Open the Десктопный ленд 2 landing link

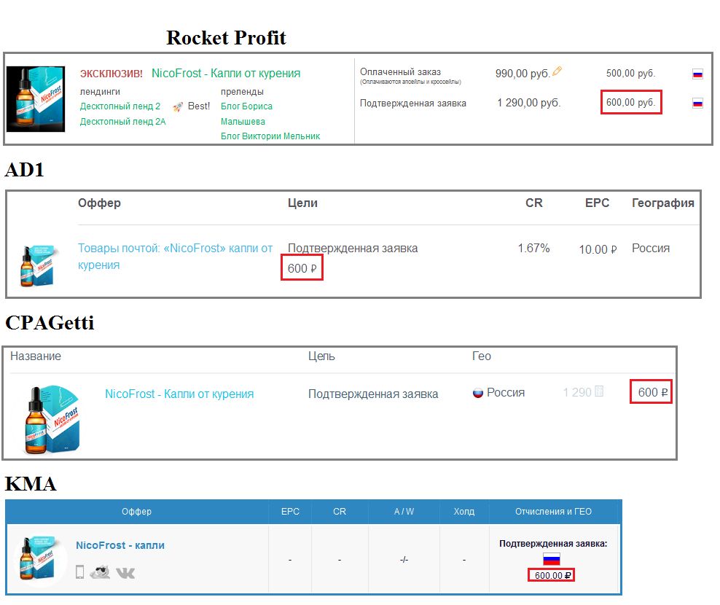120,106
